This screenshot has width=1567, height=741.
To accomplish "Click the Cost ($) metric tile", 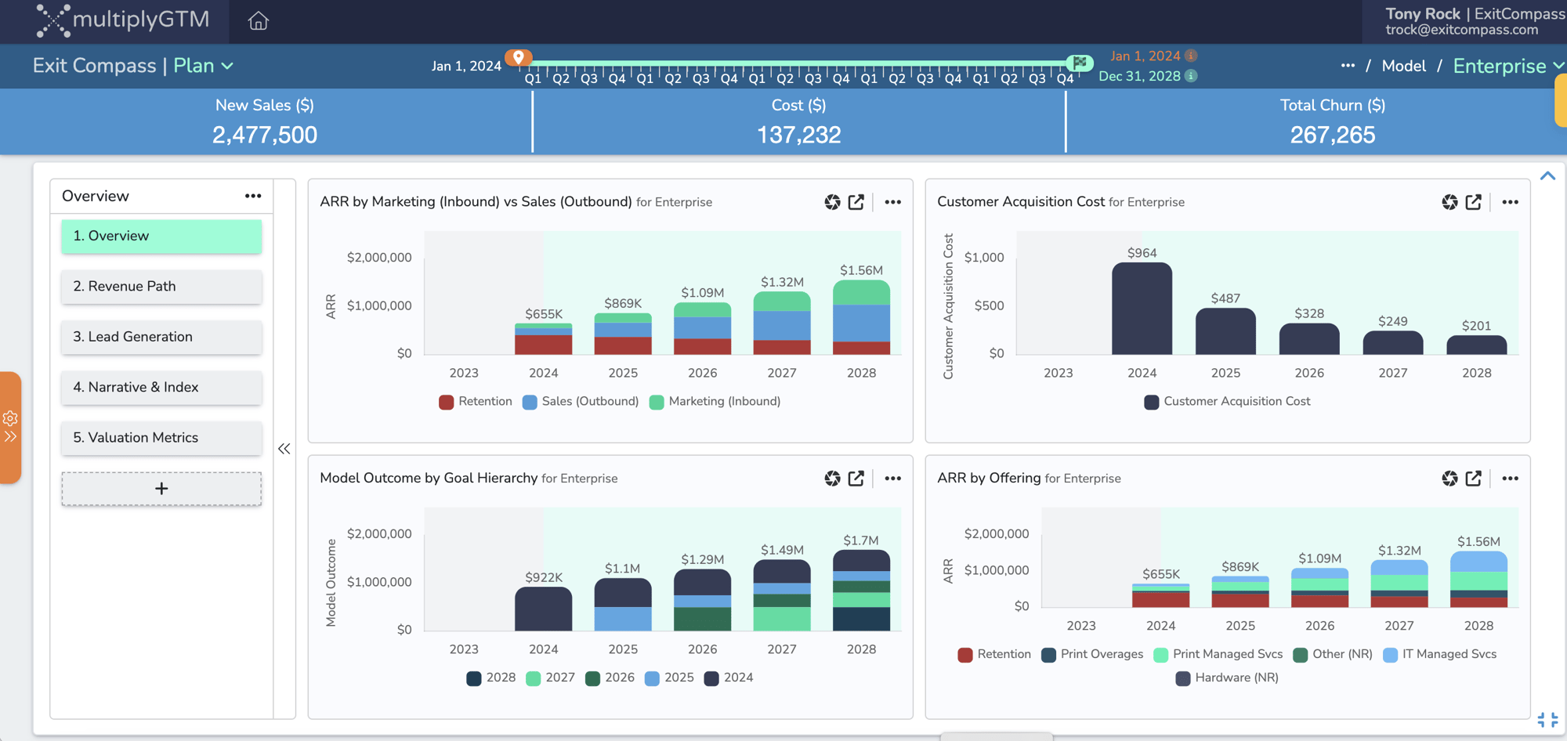I will pos(798,121).
